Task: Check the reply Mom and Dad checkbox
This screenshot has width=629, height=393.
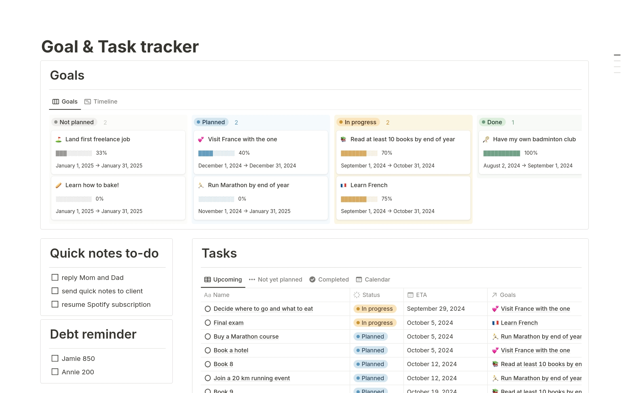Action: coord(55,277)
